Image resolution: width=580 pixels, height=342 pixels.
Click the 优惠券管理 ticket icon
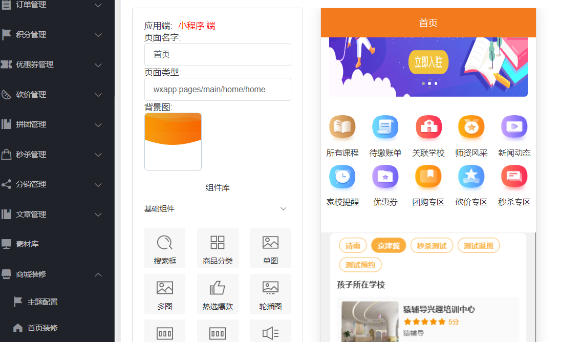pyautogui.click(x=6, y=65)
